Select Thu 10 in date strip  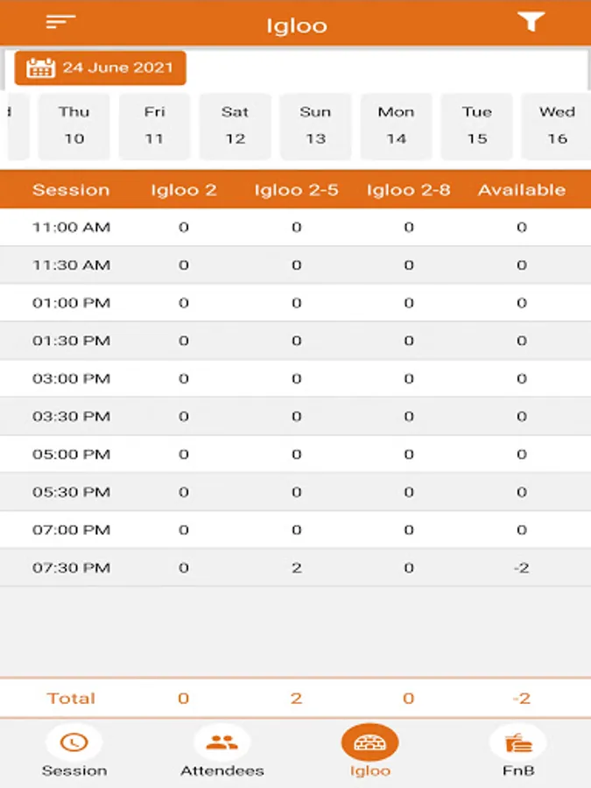click(74, 125)
